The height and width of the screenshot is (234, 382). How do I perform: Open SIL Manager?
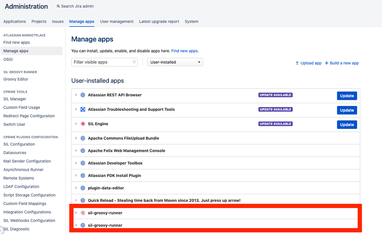pos(15,99)
